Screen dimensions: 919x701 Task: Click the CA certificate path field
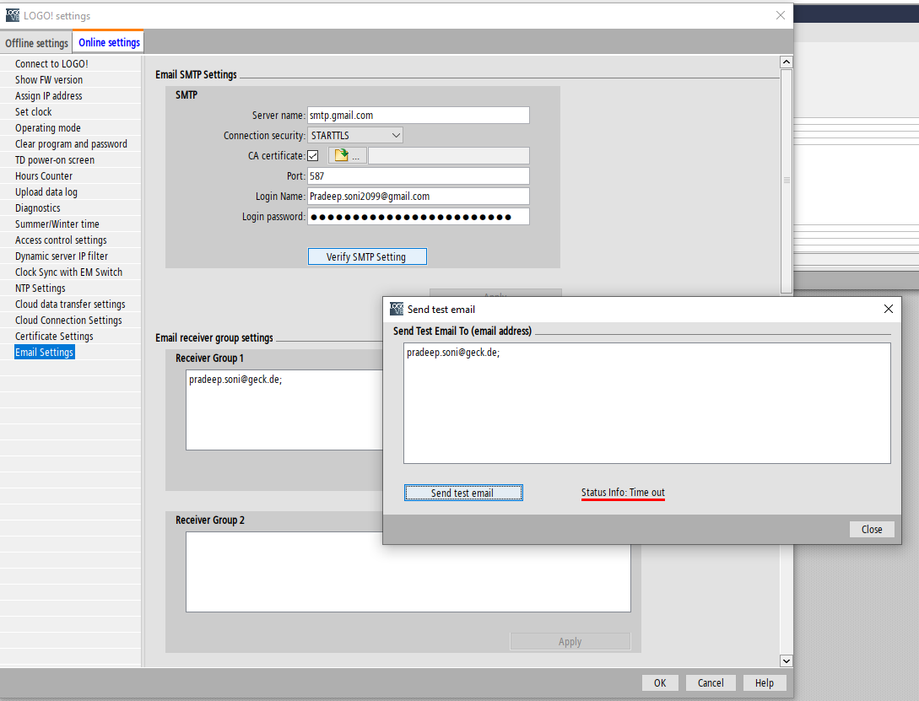tap(449, 156)
